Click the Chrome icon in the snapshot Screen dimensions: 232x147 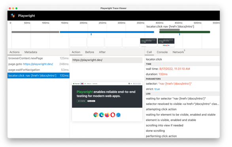(96, 115)
